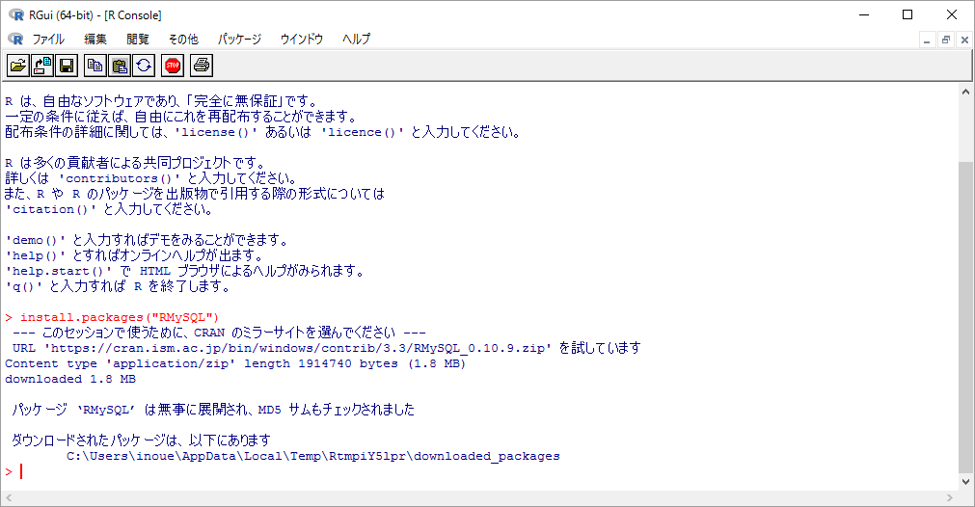The width and height of the screenshot is (975, 507).
Task: Click the 'contributors()' text in console
Action: tap(120, 179)
